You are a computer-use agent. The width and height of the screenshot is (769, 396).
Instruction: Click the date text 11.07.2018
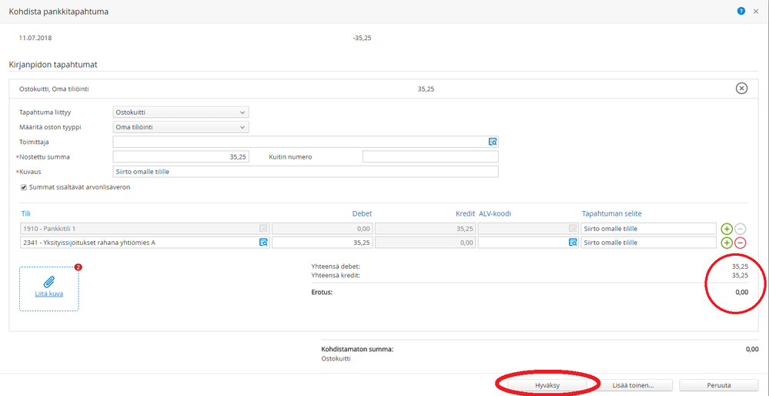tap(36, 38)
